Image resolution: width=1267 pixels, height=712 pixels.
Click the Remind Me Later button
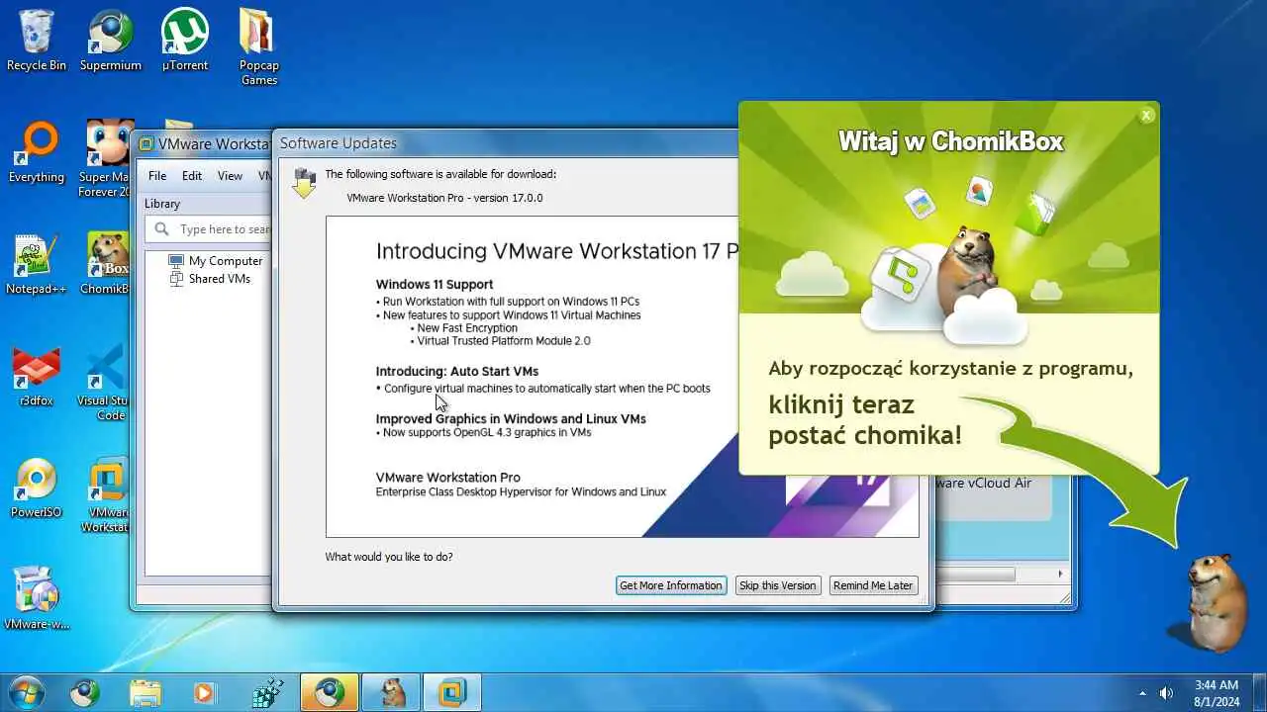point(873,585)
